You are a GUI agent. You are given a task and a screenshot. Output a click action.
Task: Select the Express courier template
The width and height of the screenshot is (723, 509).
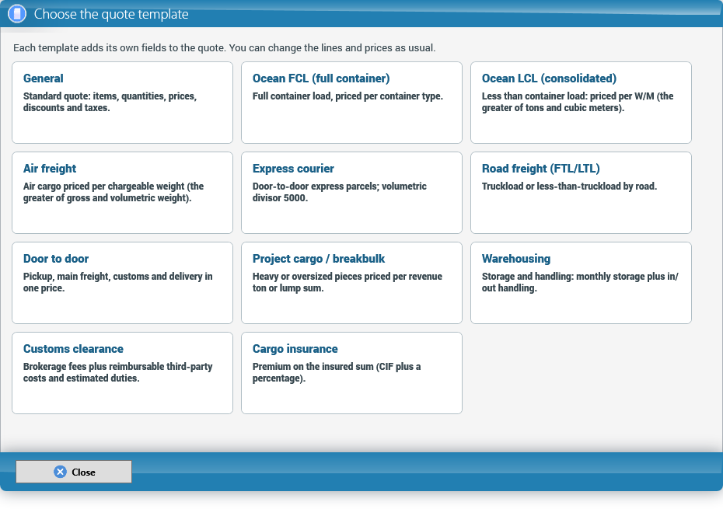tap(351, 193)
